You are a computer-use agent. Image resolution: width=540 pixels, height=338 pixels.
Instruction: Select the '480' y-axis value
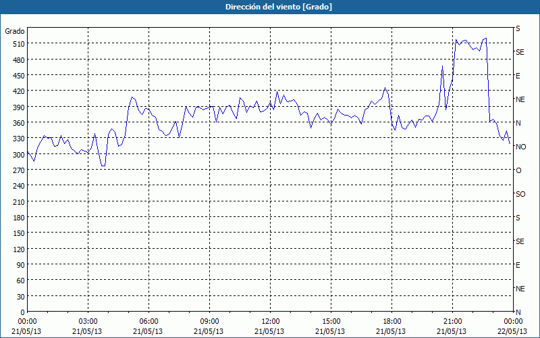pos(19,60)
